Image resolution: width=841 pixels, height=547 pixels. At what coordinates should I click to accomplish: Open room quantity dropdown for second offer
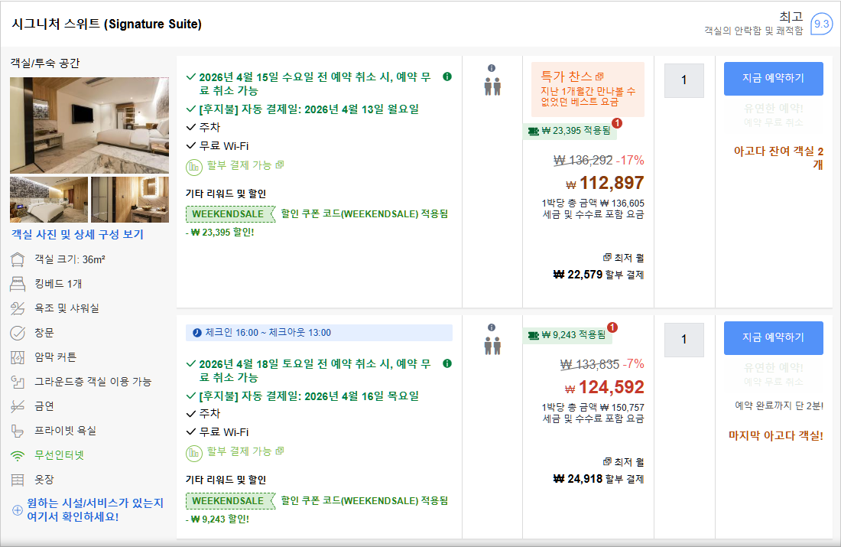(684, 339)
